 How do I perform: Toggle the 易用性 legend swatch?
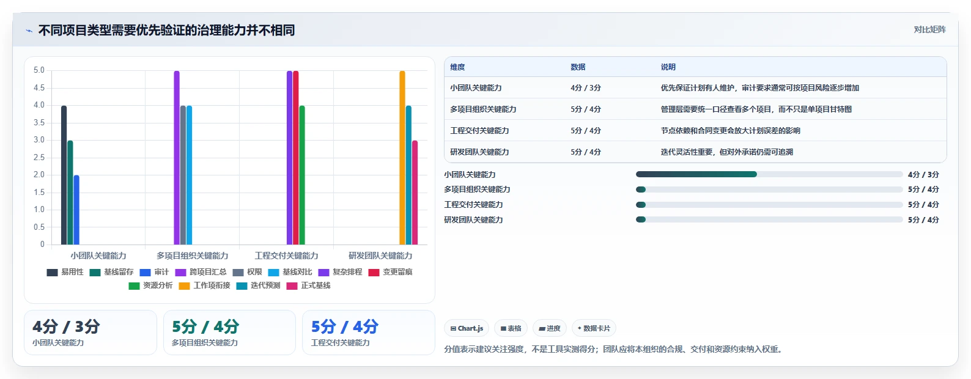52,273
